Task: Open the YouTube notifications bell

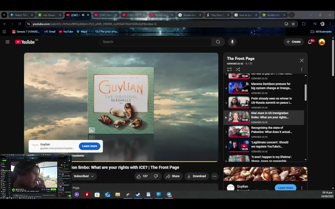Action: pyautogui.click(x=310, y=42)
